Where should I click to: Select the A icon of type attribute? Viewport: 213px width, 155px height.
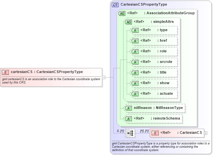[x=135, y=30]
